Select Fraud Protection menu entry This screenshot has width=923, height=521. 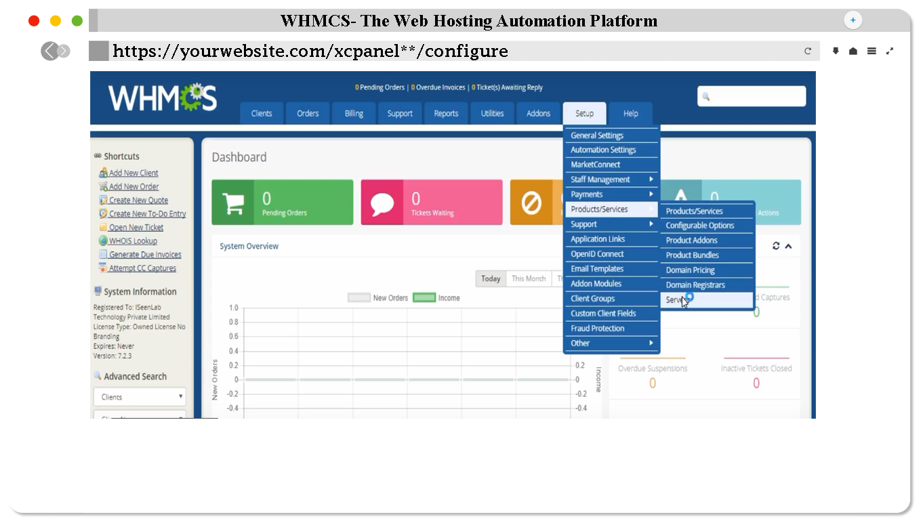click(612, 329)
